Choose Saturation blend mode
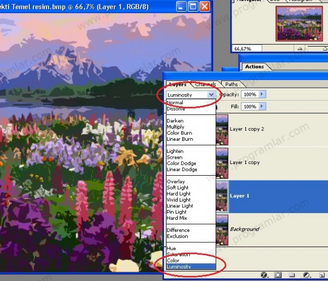 [x=178, y=255]
